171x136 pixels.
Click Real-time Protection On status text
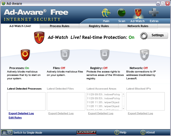pyautogui.click(x=132, y=37)
